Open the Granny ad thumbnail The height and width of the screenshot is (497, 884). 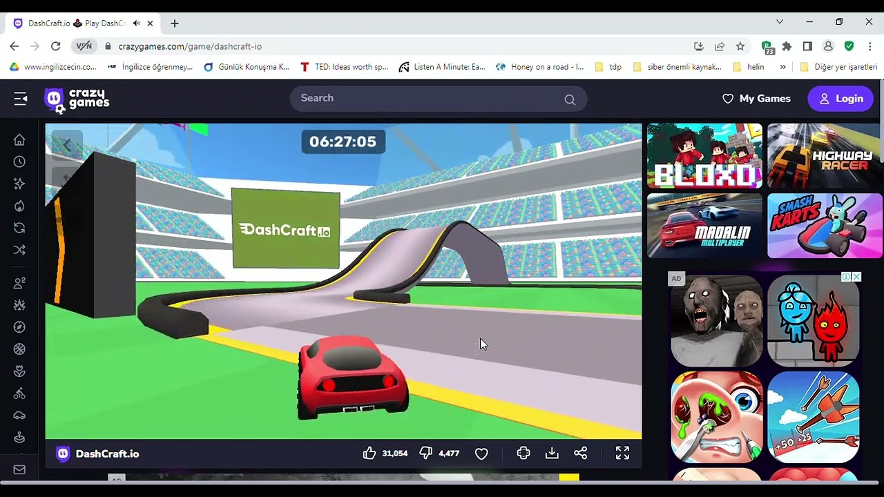pyautogui.click(x=717, y=321)
